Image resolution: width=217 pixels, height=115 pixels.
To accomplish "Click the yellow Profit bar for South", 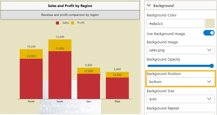I will point(60,45).
